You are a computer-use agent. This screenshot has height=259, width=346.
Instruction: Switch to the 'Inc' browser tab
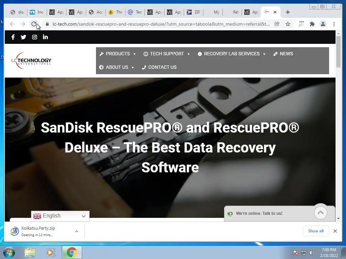tap(37, 12)
